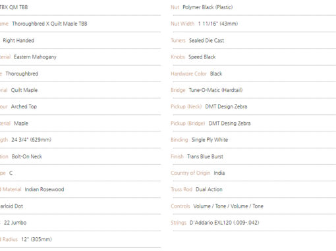The image size is (336, 251).
Task: Select the Pickup (Neck) DMT Design Zebra value
Action: pyautogui.click(x=226, y=106)
